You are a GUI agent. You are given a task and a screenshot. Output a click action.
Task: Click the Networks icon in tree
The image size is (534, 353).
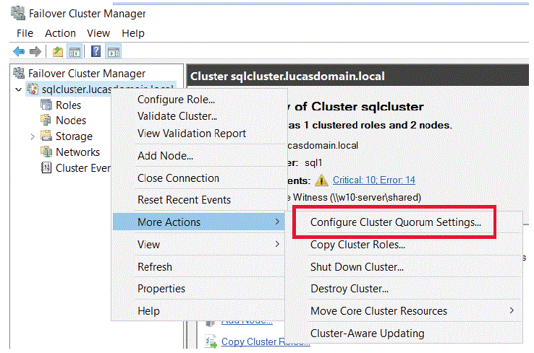[x=46, y=152]
